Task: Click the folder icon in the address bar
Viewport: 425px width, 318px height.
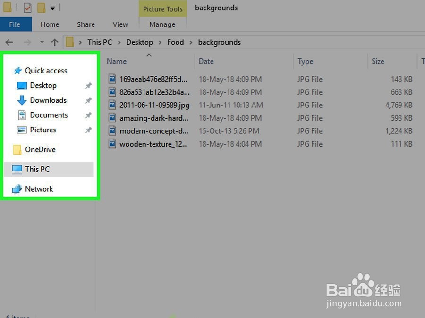Action: click(70, 42)
